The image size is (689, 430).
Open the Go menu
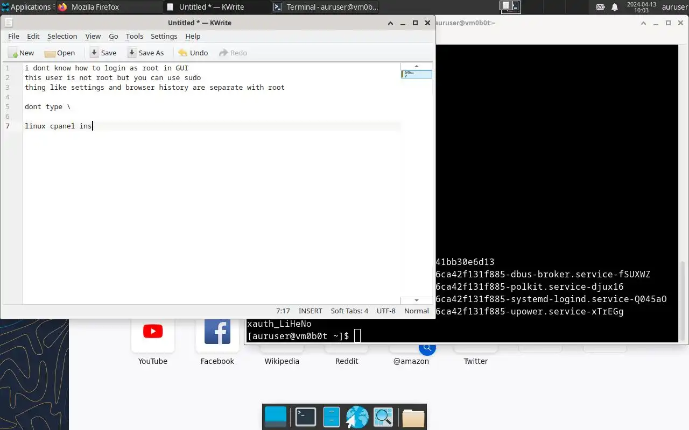[x=113, y=36]
